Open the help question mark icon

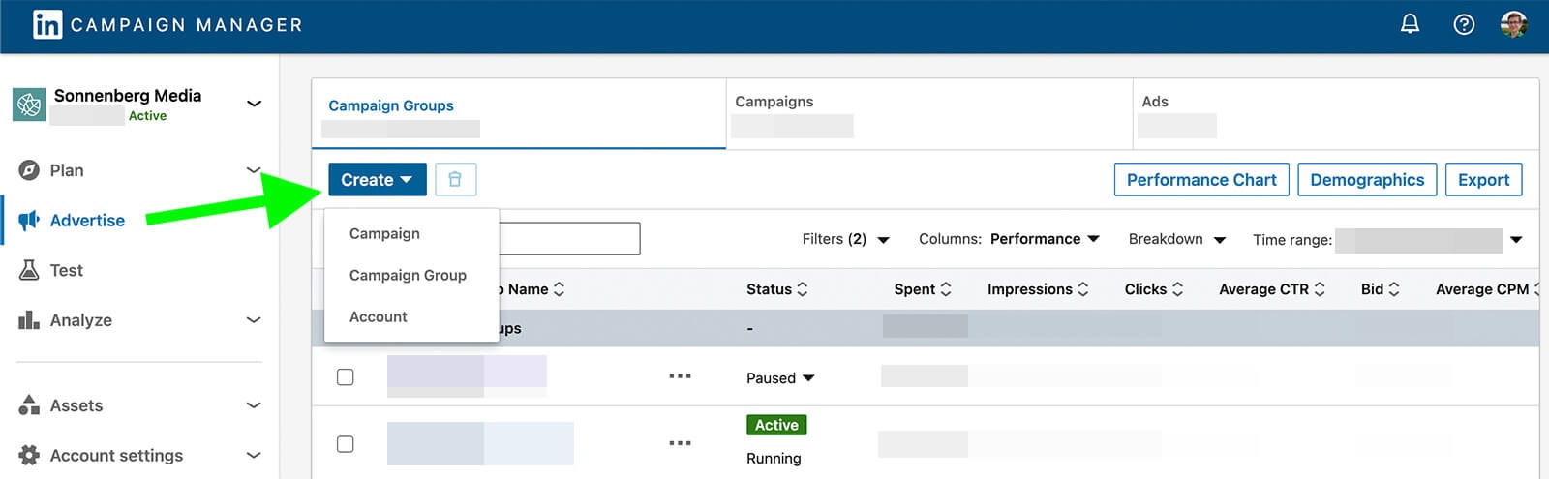click(1464, 25)
